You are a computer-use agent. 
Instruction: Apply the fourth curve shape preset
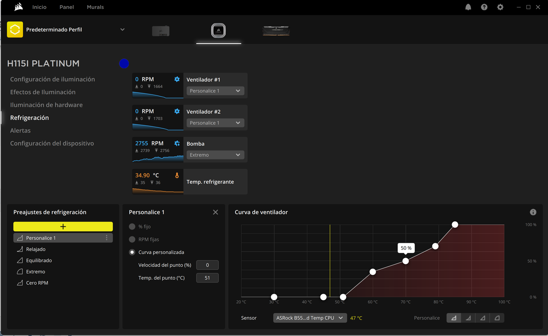[x=497, y=318]
